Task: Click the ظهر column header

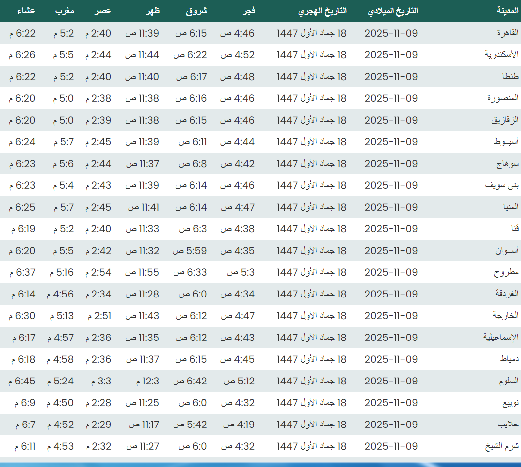Action: point(151,11)
